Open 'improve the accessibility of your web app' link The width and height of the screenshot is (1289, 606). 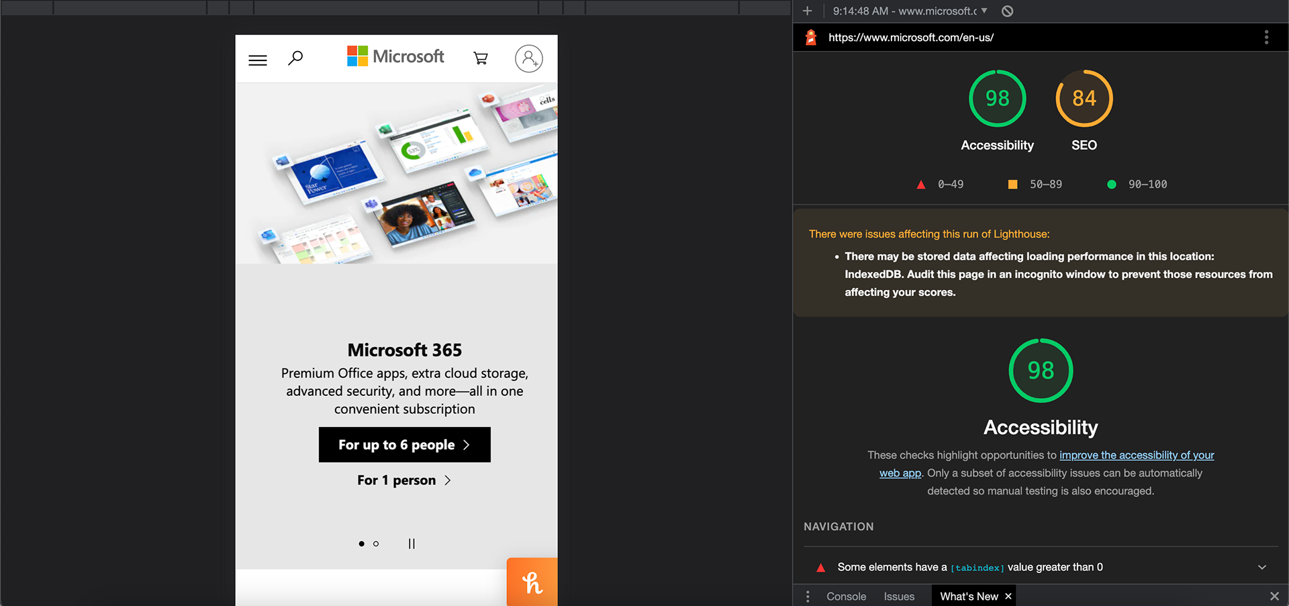(x=1136, y=456)
